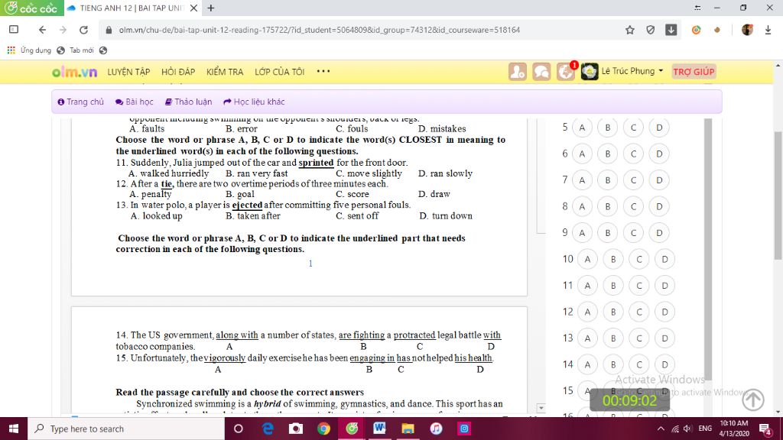This screenshot has height=440, width=783.
Task: Open Thảo luận tab
Action: 188,102
